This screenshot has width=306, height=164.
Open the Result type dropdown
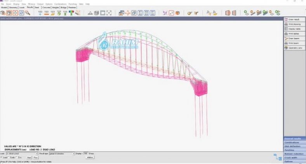(x=62, y=154)
